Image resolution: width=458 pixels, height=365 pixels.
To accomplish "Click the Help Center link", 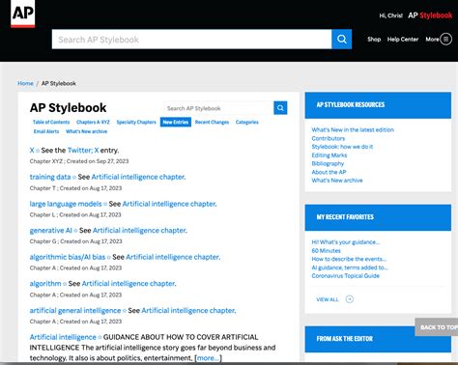I will [403, 40].
